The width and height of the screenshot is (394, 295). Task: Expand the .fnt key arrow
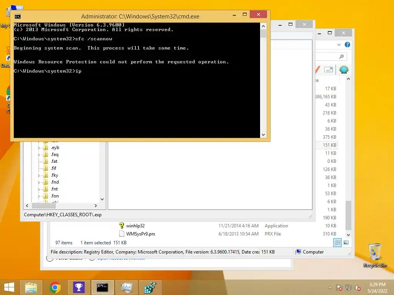[39, 189]
